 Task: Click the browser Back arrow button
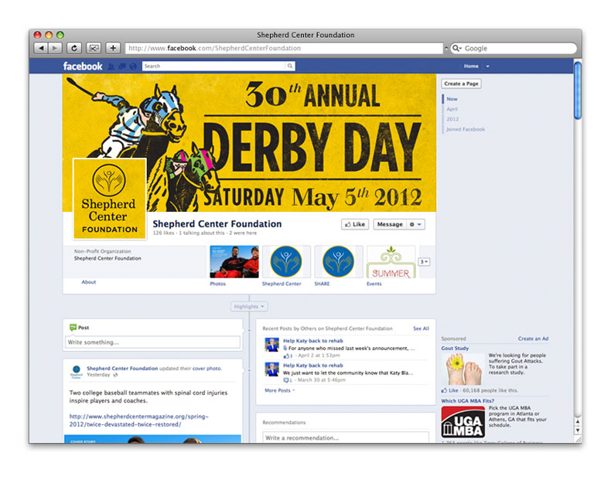[x=41, y=48]
